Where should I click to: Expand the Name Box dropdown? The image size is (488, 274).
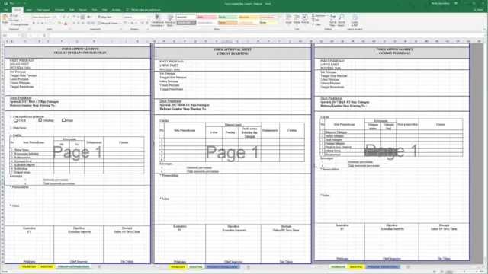[19, 36]
